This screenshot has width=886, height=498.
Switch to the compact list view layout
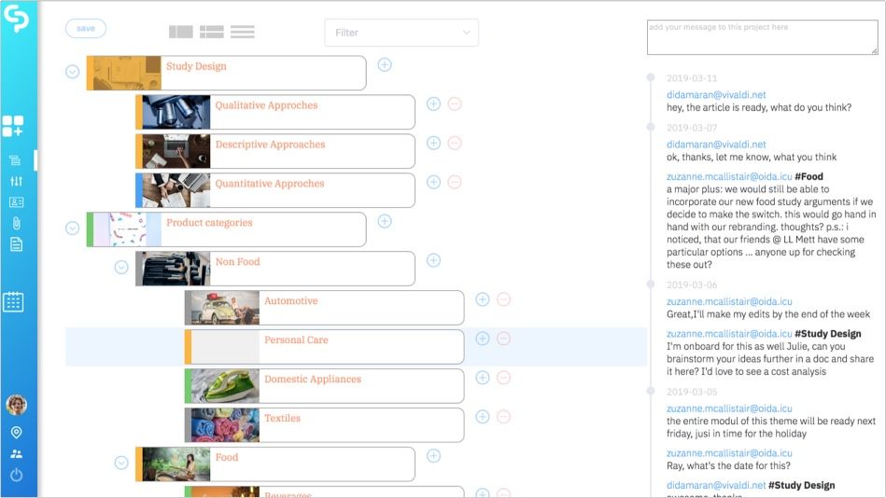243,32
